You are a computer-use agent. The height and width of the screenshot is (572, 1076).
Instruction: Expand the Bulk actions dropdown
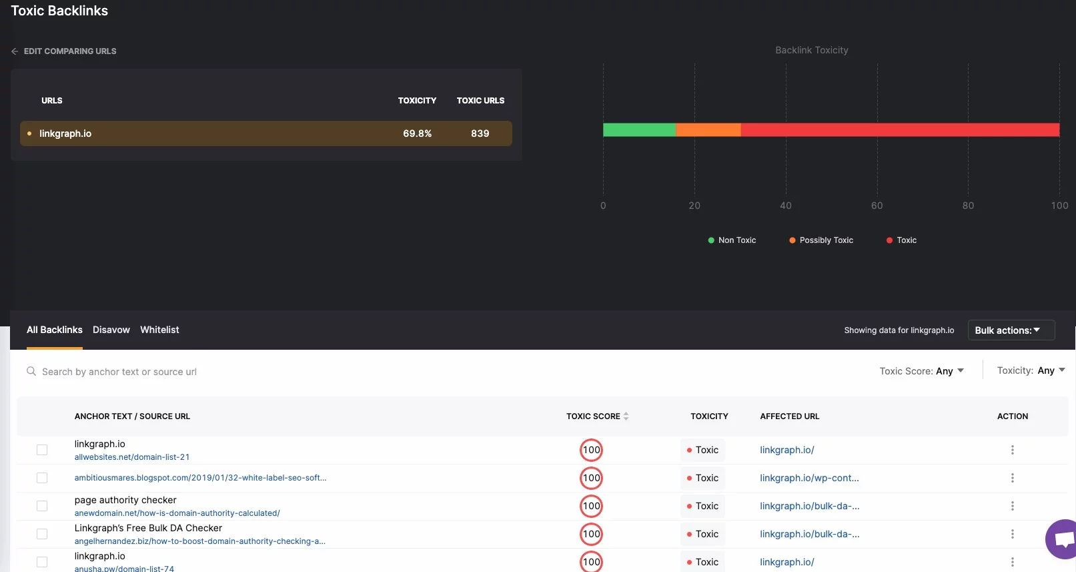coord(1011,330)
